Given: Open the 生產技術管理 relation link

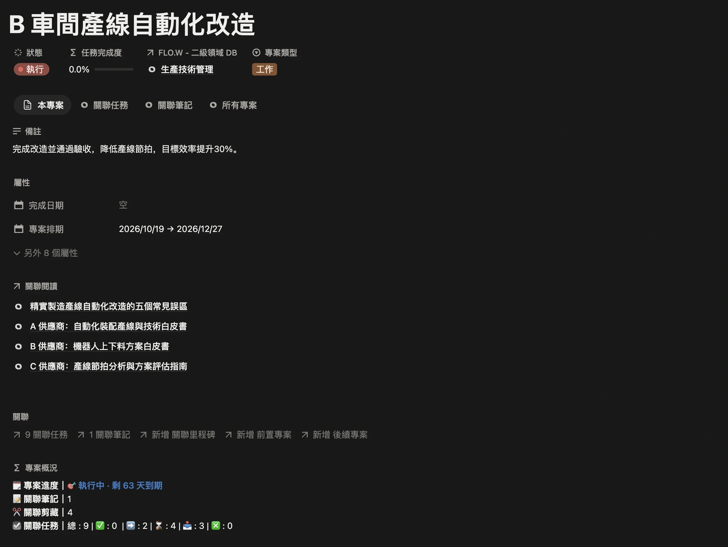Looking at the screenshot, I should click(x=187, y=69).
